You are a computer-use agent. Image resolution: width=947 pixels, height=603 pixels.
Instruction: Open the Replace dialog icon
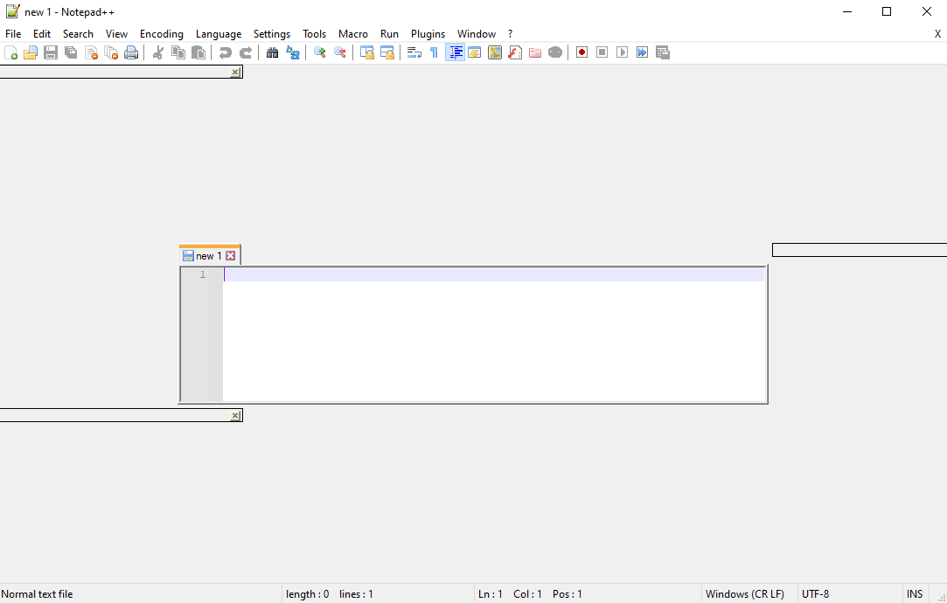click(x=293, y=52)
